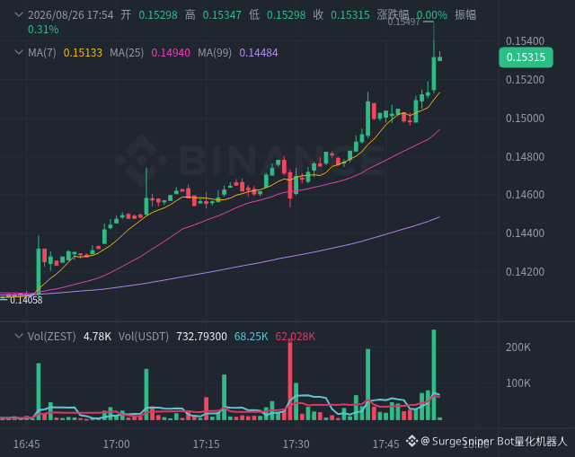This screenshot has width=575, height=457.
Task: Click the MA(7) label in indicator row
Action: coord(42,53)
